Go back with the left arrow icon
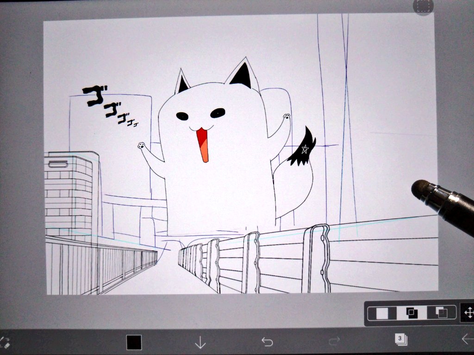The width and height of the screenshot is (474, 355). click(468, 339)
